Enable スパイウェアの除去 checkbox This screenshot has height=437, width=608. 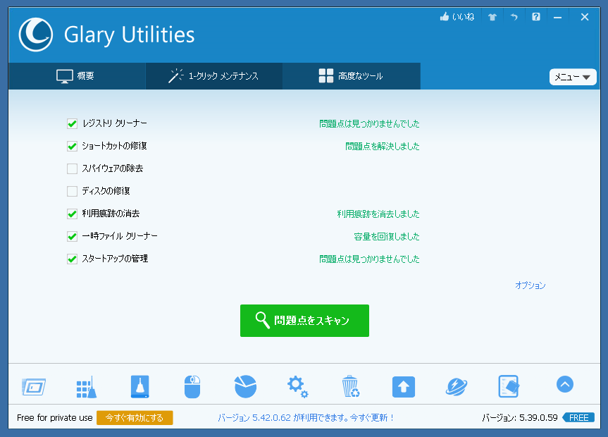coord(72,169)
